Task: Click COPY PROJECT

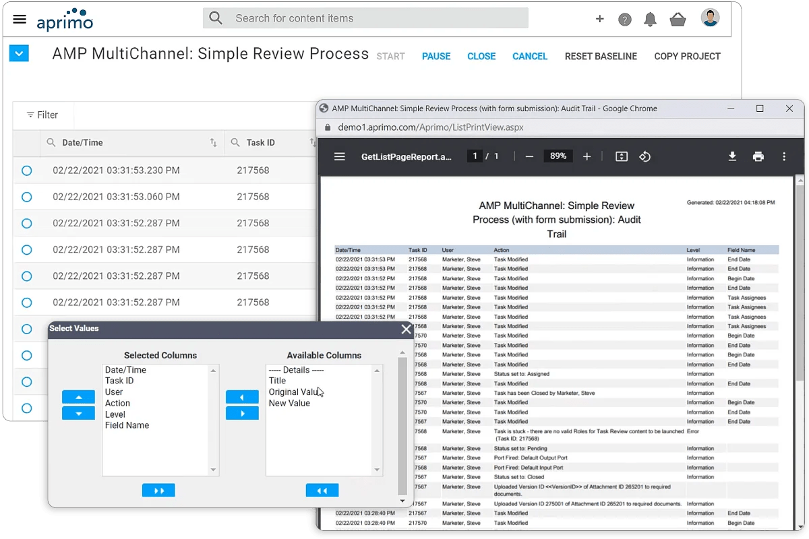Action: pyautogui.click(x=687, y=57)
